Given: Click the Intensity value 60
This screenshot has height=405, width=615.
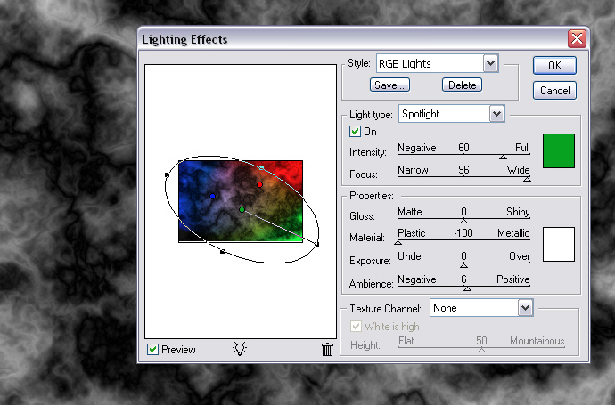Looking at the screenshot, I should pos(463,148).
